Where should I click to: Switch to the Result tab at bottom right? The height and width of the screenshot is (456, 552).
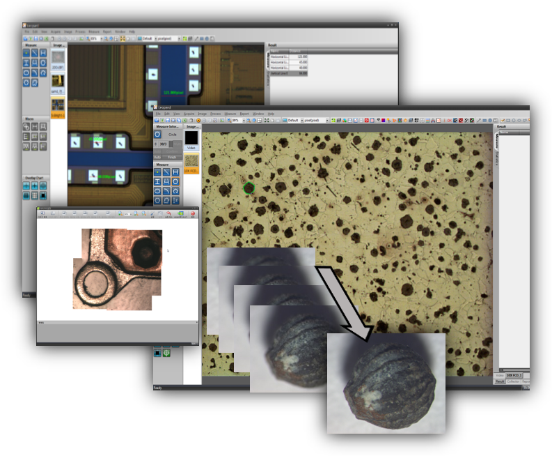500,381
